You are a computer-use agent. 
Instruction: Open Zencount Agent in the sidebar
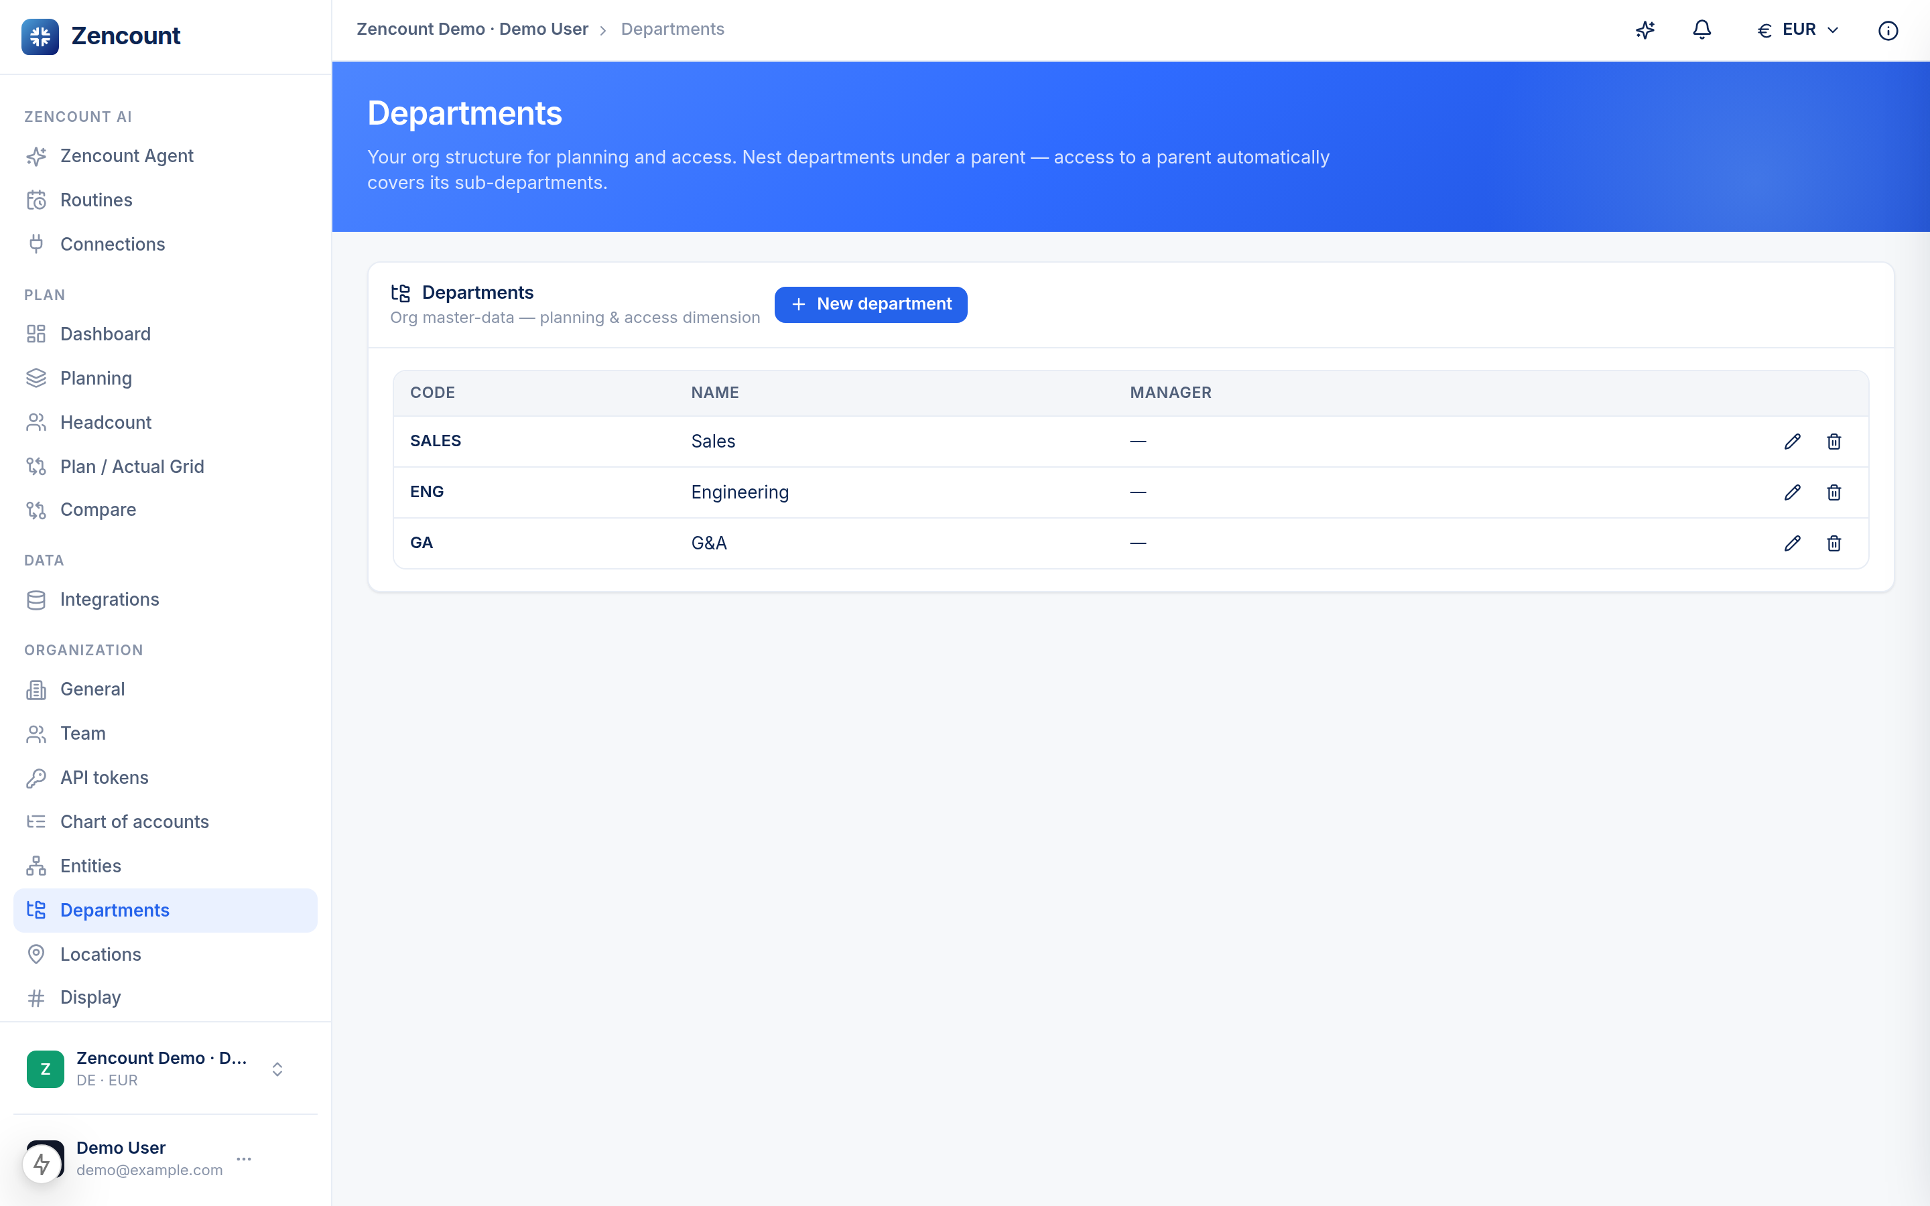165,156
